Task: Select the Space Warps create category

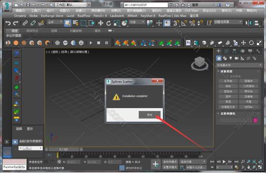Action: [248, 59]
